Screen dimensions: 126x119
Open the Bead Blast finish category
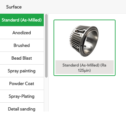pos(22,58)
